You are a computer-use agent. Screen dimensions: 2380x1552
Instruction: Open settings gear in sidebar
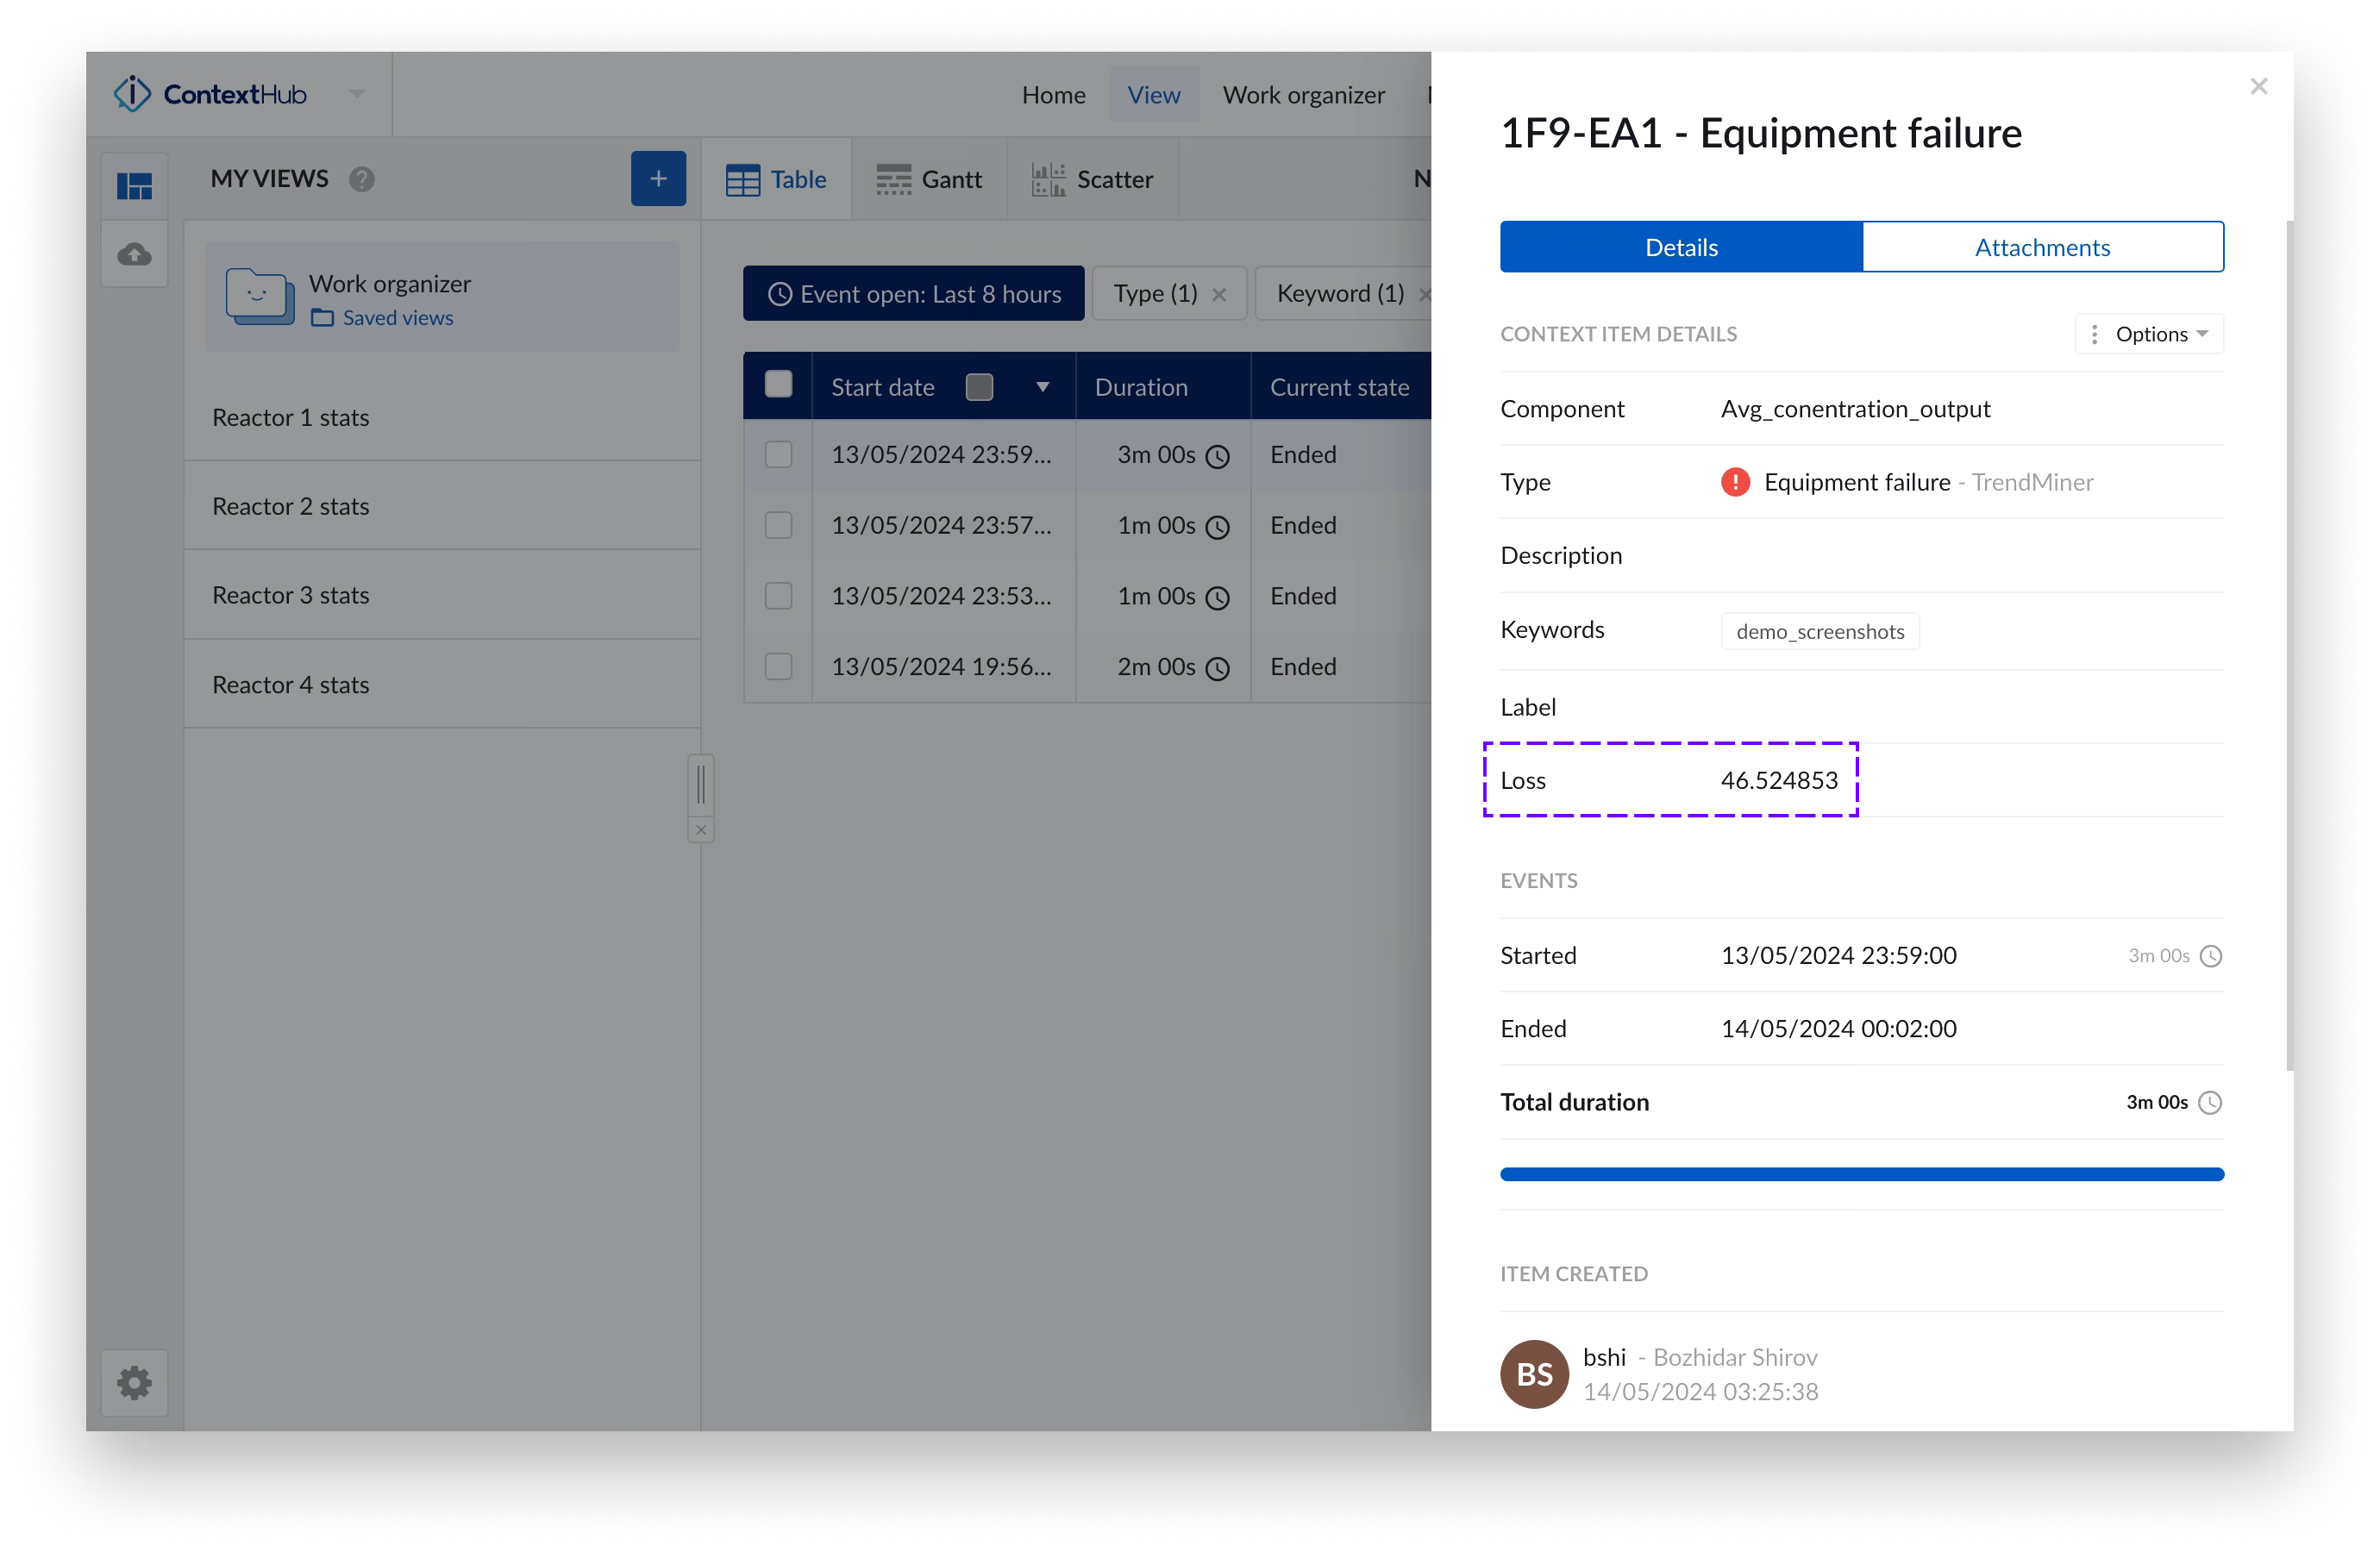[x=135, y=1383]
